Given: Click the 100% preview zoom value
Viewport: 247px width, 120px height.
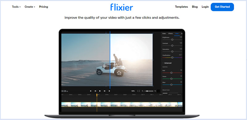Looking at the screenshot, I should point(133,91).
